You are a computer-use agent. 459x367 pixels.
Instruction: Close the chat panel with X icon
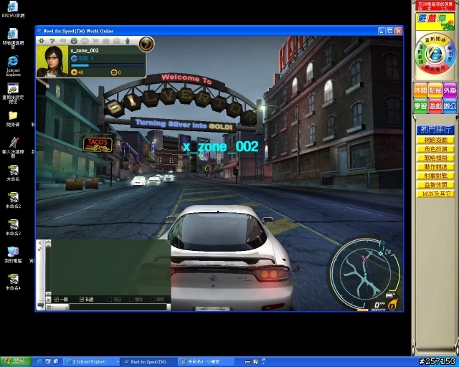40,243
